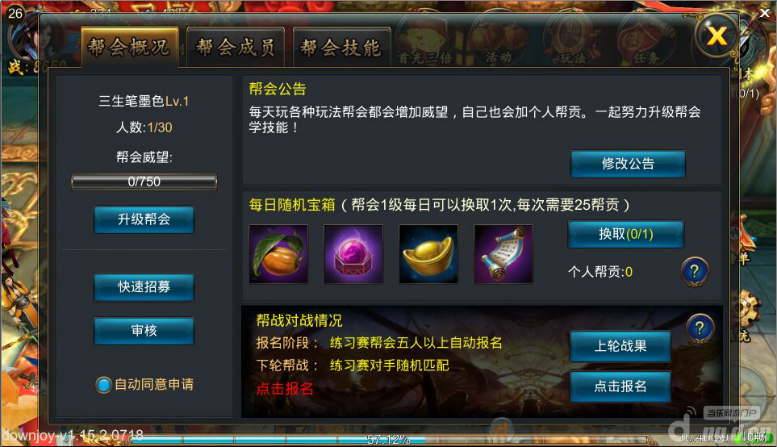This screenshot has height=447, width=777.
Task: Select the 帮会概况 tab
Action: click(129, 47)
